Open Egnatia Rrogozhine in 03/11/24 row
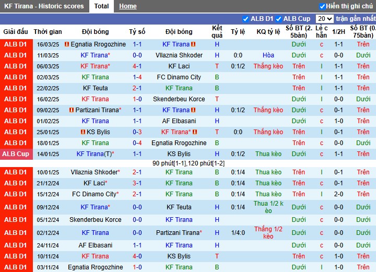The height and width of the screenshot is (272, 376). click(x=96, y=267)
